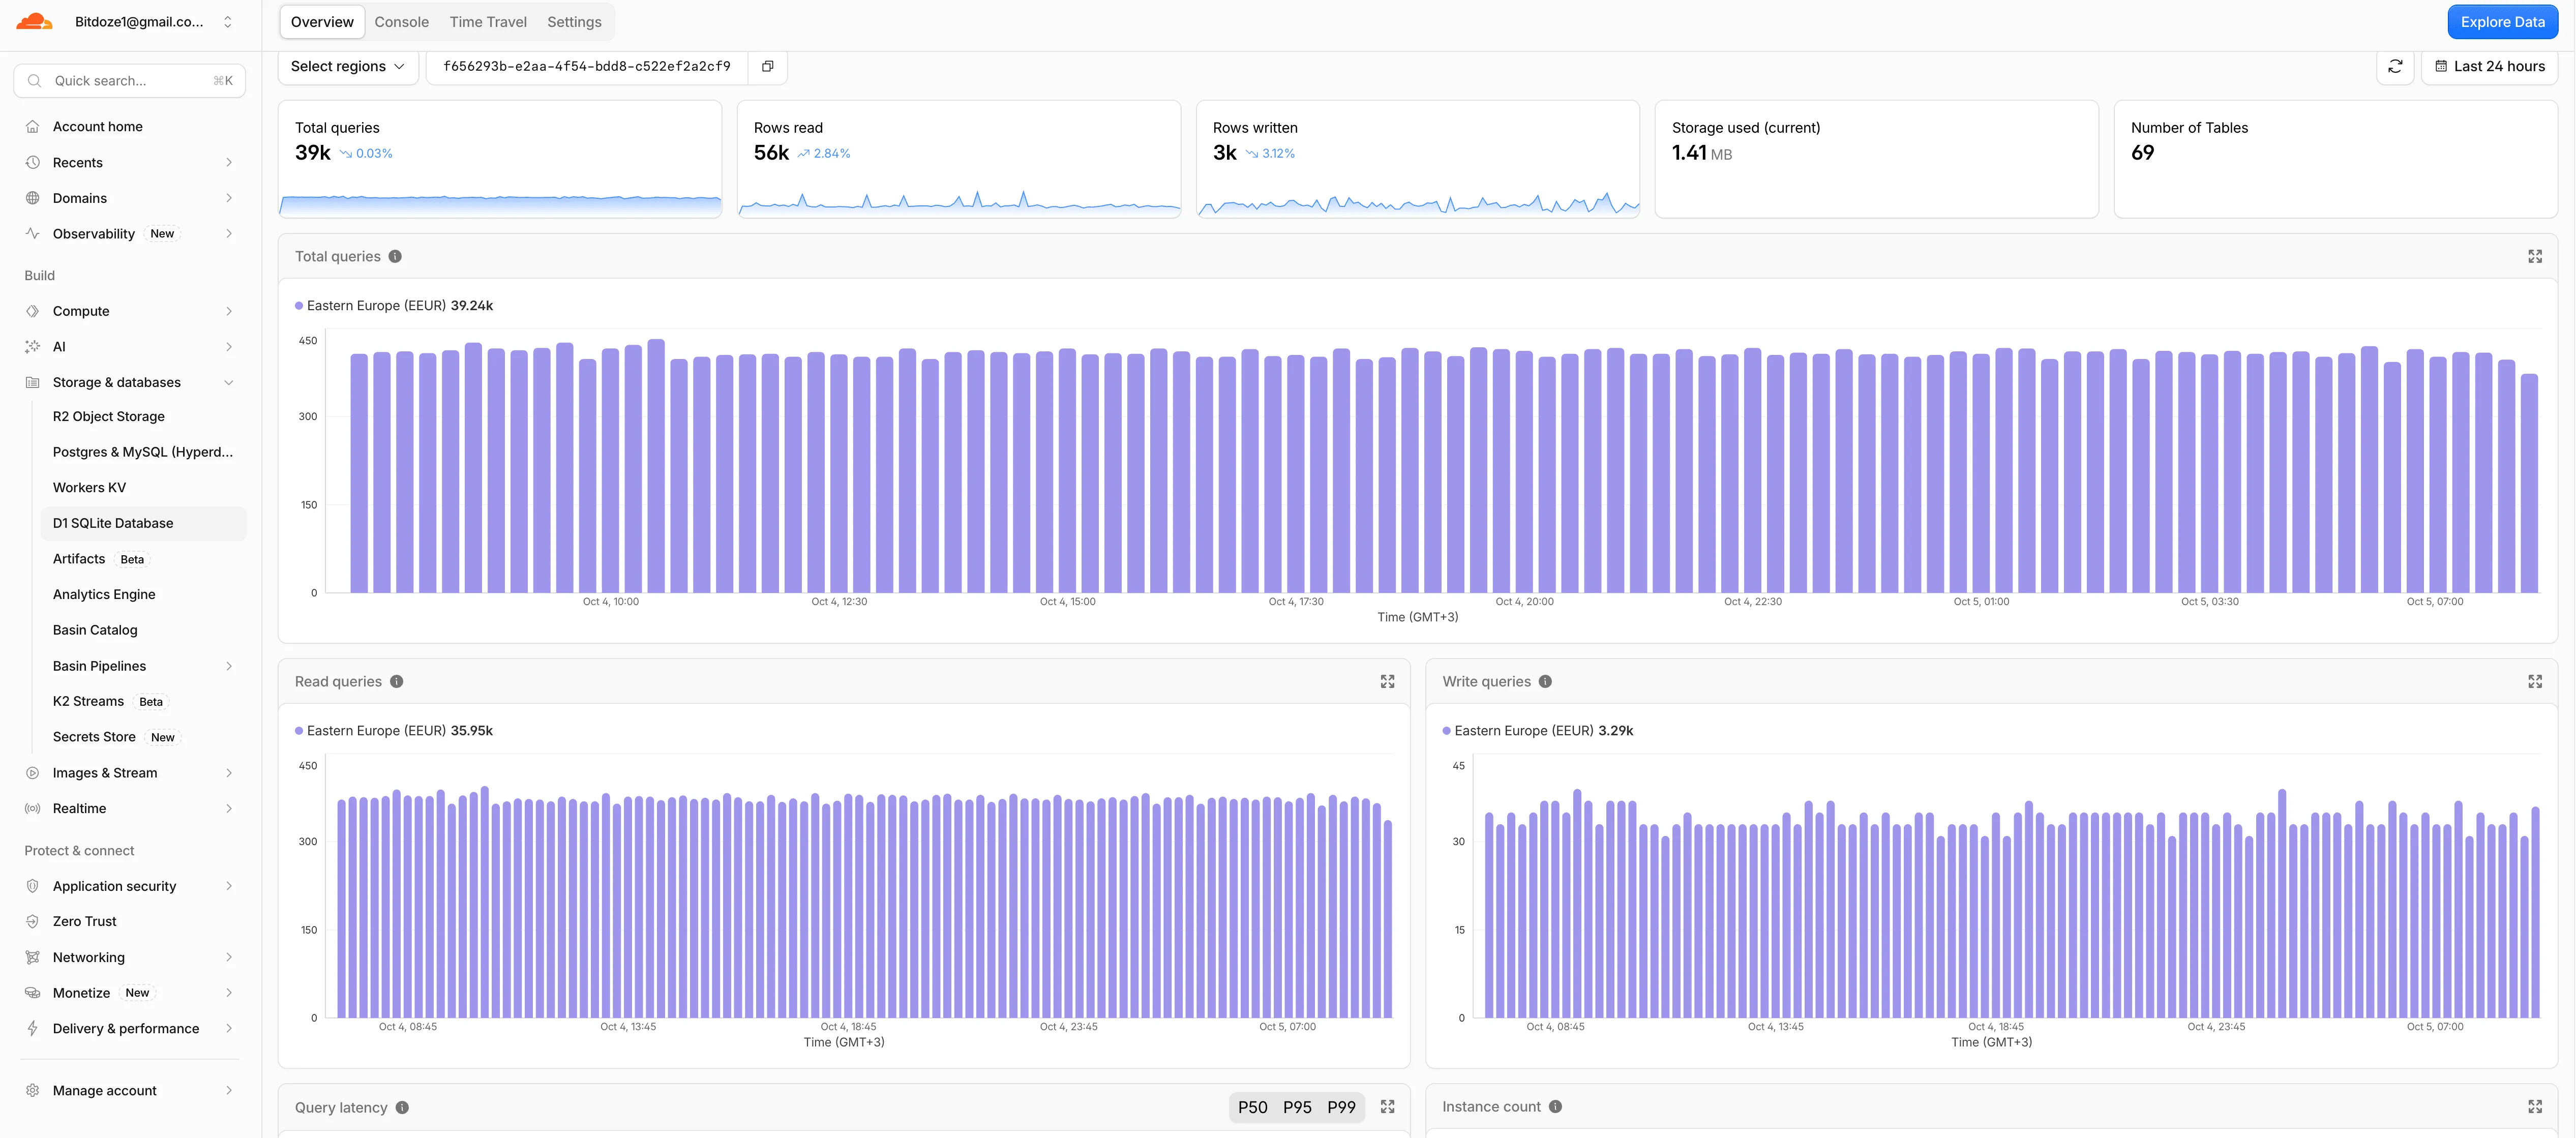Image resolution: width=2576 pixels, height=1138 pixels.
Task: Switch to the Console tab
Action: coord(401,22)
